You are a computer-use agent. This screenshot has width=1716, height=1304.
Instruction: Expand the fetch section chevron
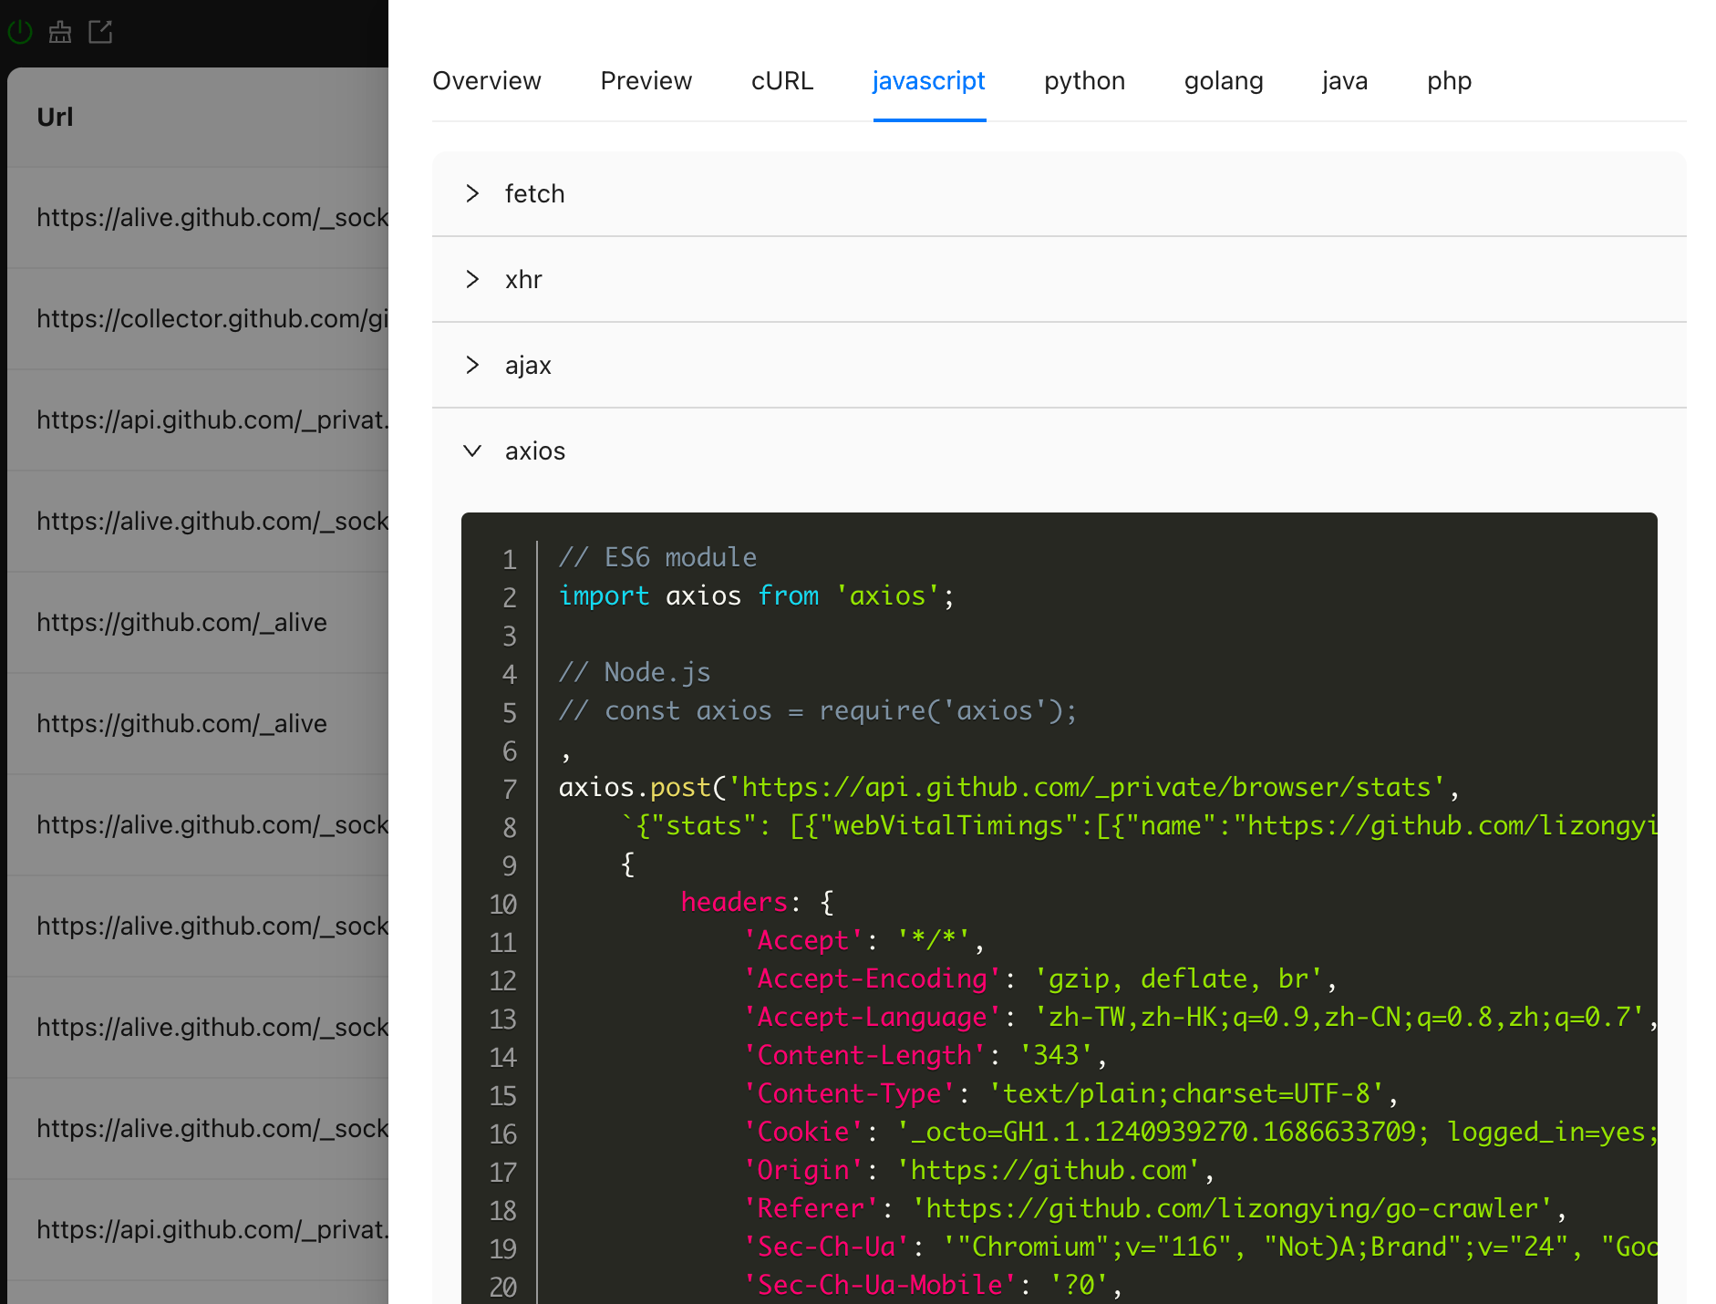[472, 193]
